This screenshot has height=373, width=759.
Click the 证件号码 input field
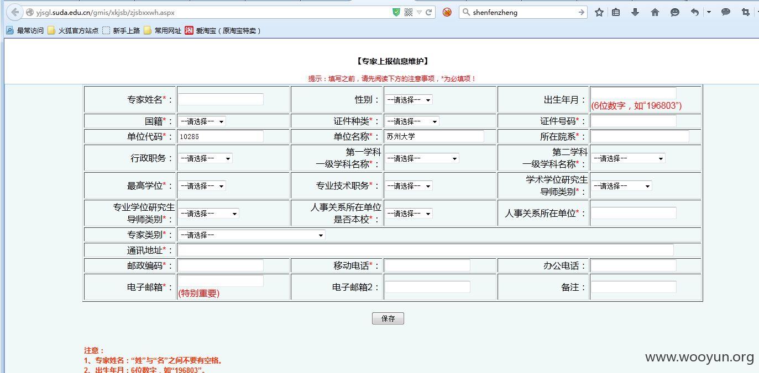point(634,121)
